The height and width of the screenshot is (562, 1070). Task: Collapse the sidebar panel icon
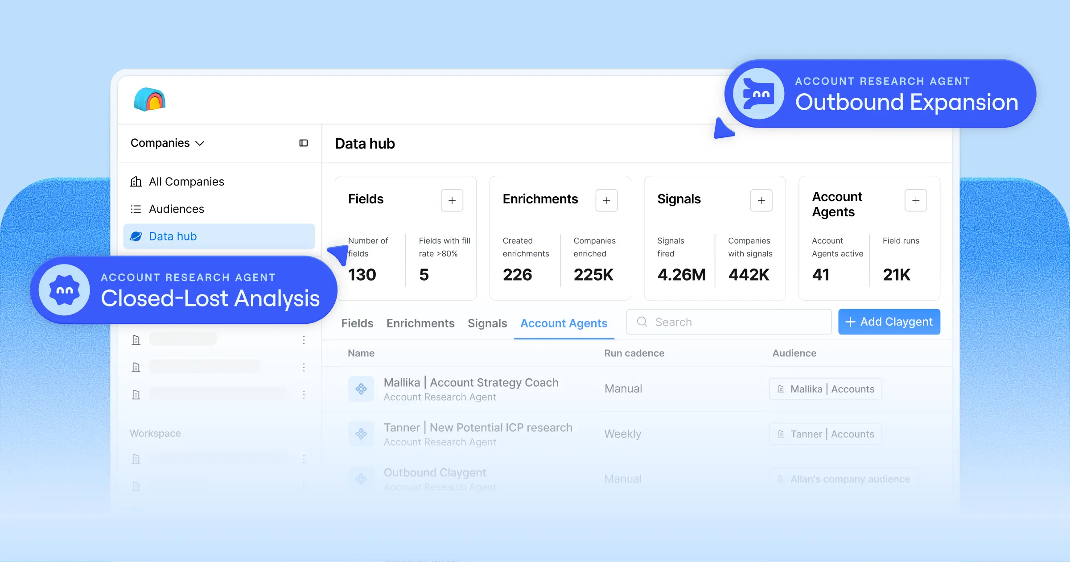(304, 143)
